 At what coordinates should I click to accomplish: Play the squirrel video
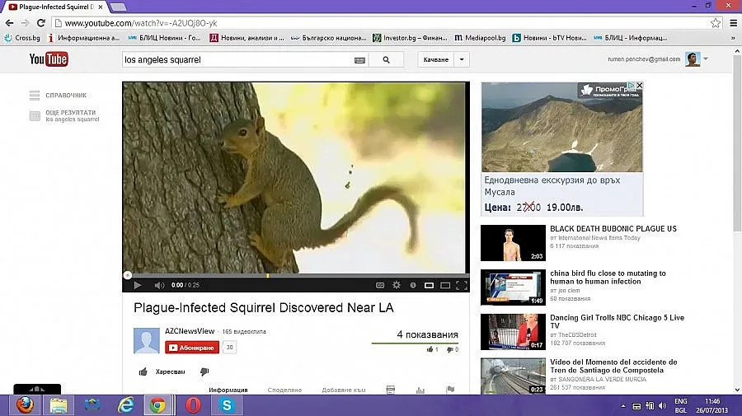[x=138, y=285]
